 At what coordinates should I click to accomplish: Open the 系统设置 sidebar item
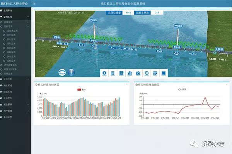coord(8,117)
